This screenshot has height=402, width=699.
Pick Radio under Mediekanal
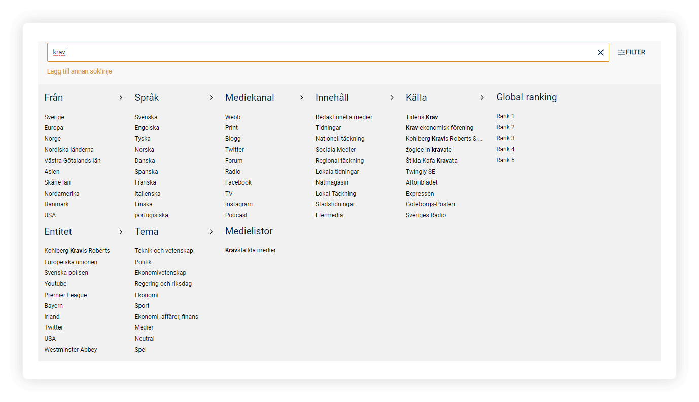(233, 172)
